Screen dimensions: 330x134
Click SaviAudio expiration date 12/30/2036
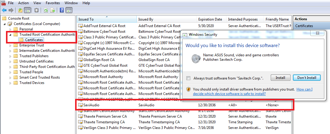tap(207, 105)
